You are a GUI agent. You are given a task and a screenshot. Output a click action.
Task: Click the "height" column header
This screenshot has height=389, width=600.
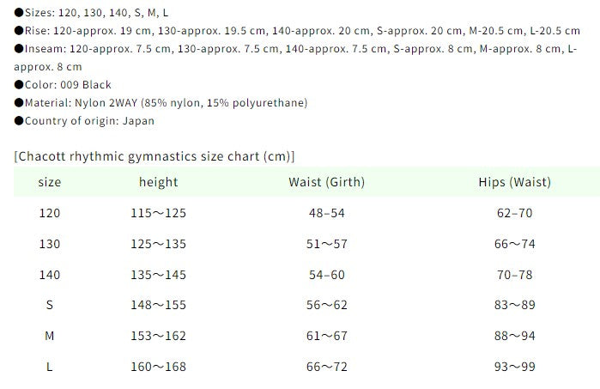(159, 182)
